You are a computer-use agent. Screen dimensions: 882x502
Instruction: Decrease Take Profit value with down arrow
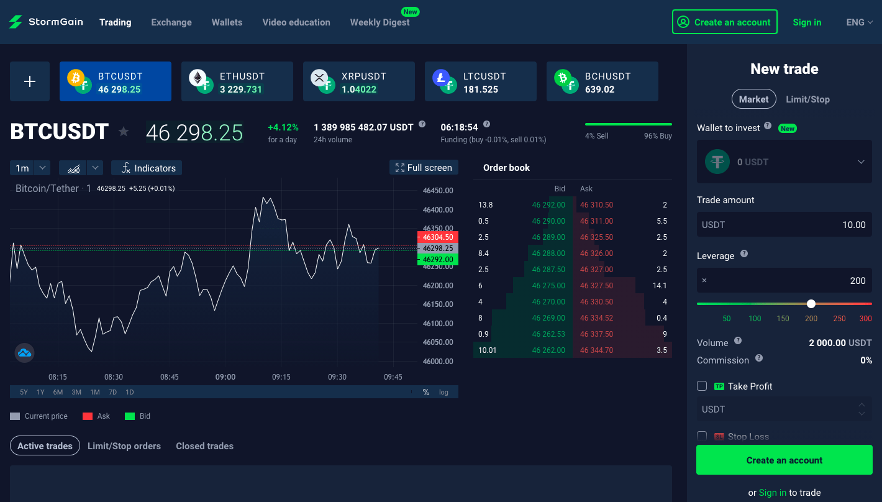(x=862, y=414)
